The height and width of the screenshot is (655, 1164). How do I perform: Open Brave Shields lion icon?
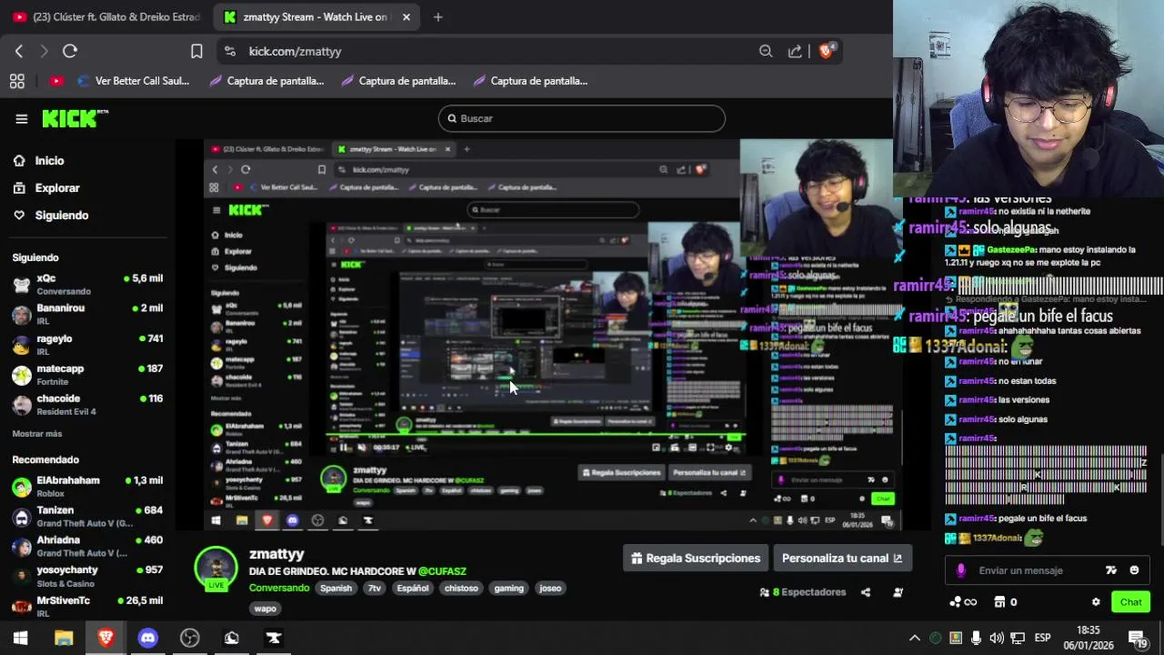(826, 51)
